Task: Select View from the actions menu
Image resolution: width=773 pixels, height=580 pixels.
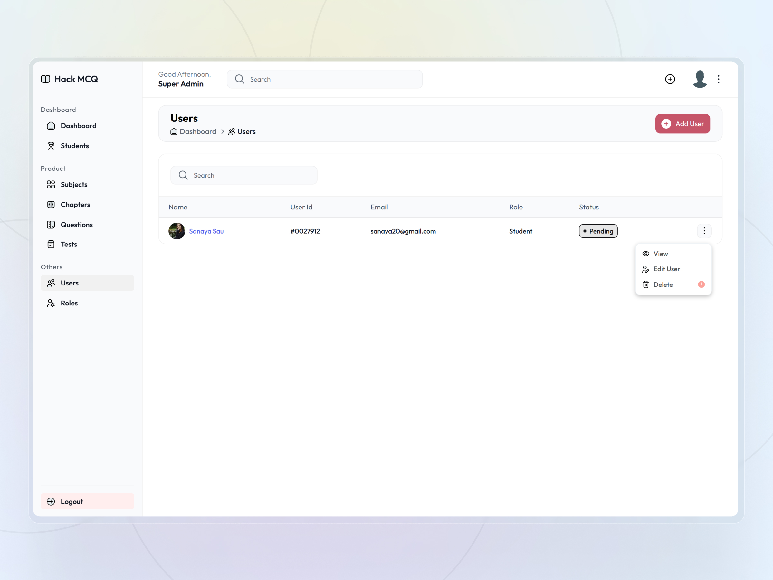Action: (x=661, y=254)
